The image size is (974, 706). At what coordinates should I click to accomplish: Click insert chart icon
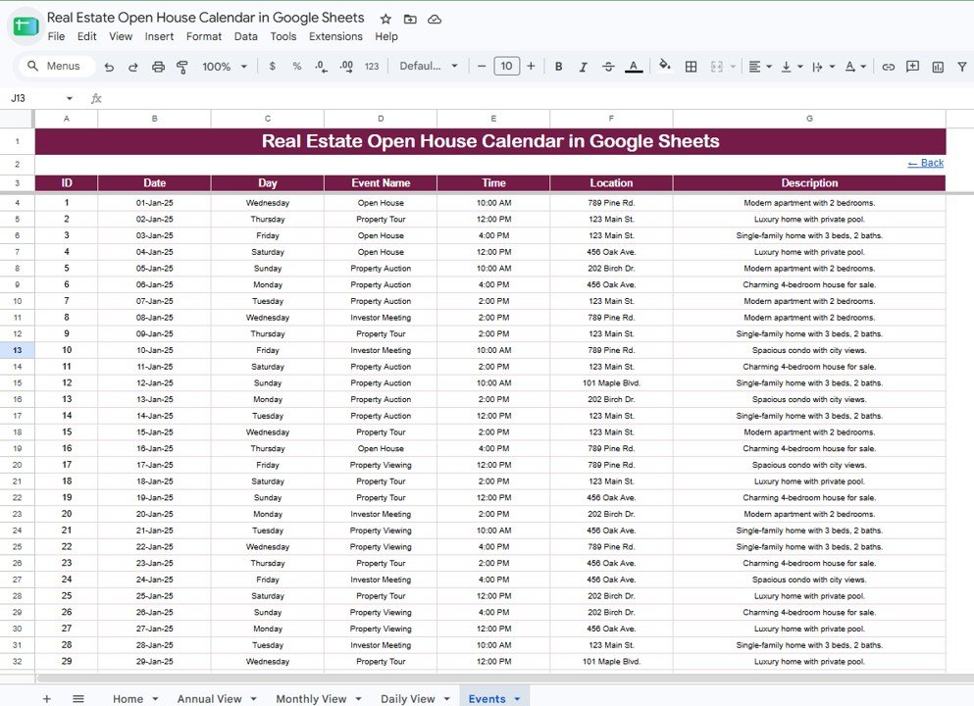coord(938,67)
